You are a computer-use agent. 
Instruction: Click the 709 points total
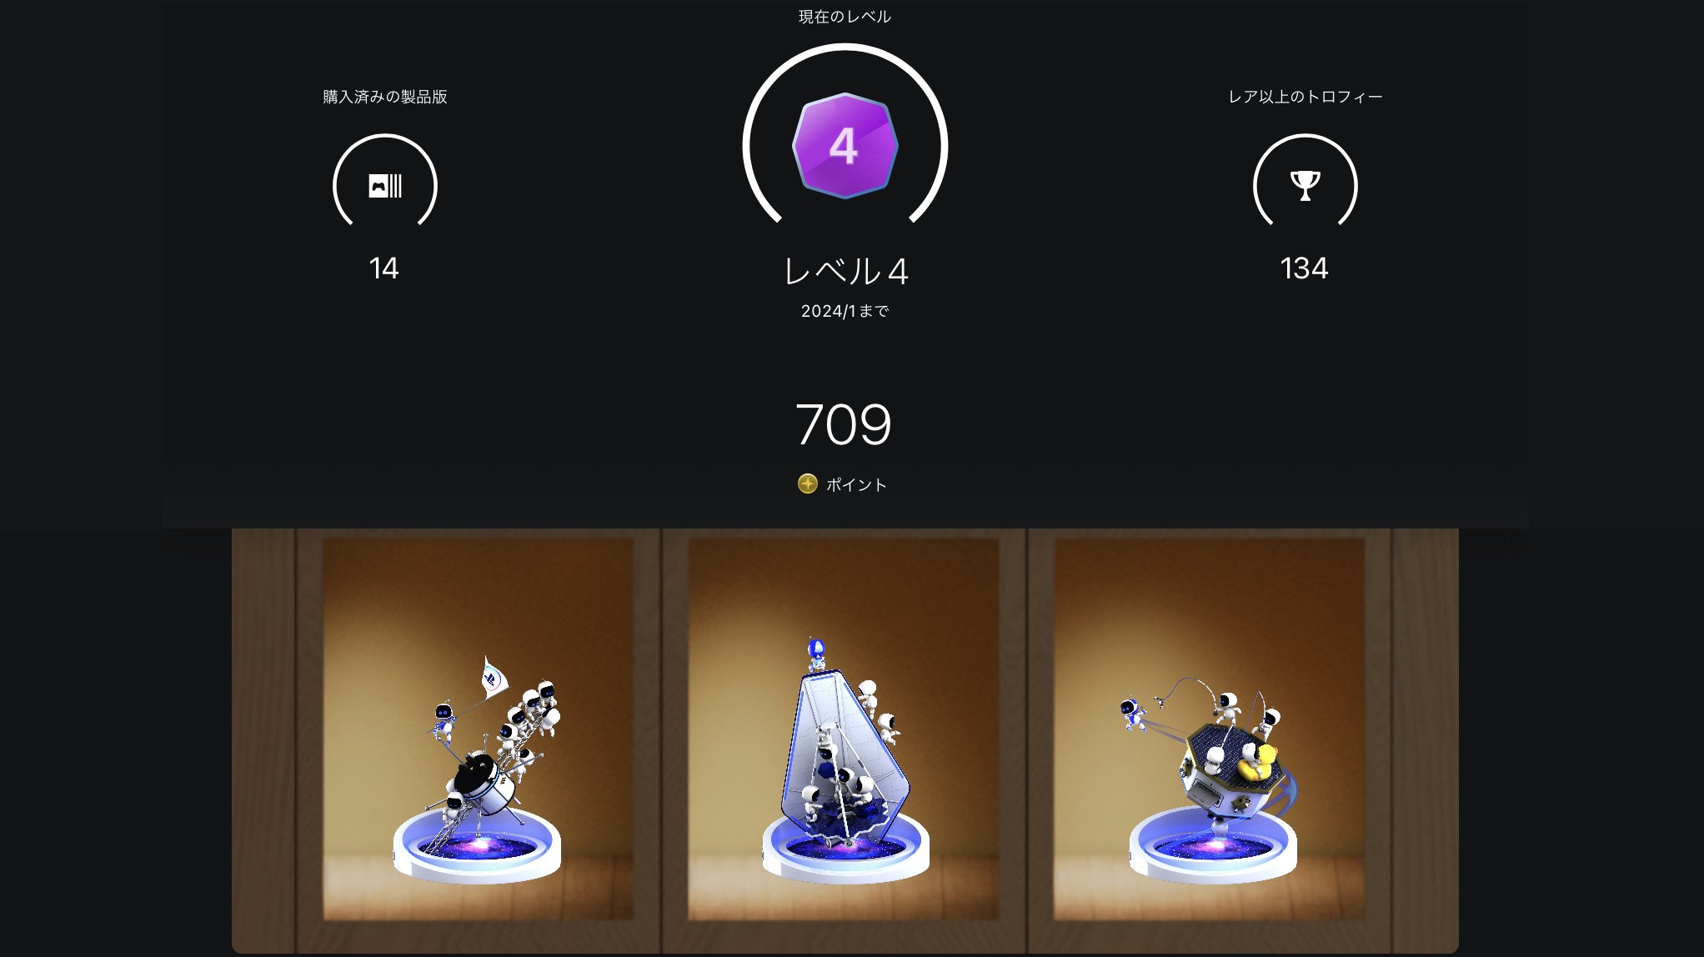point(844,424)
